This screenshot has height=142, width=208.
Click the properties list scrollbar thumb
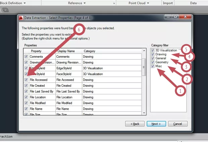click(144, 67)
